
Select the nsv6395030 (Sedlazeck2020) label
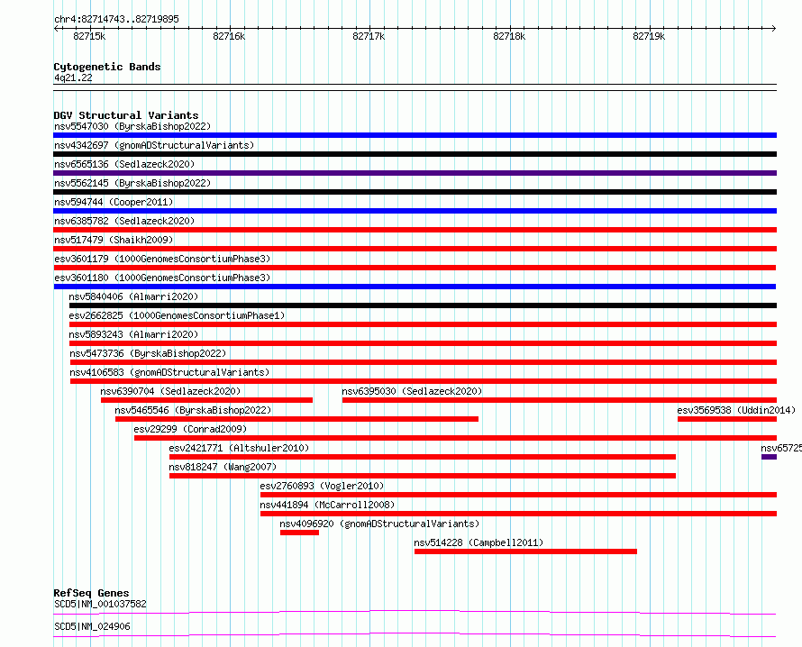412,391
